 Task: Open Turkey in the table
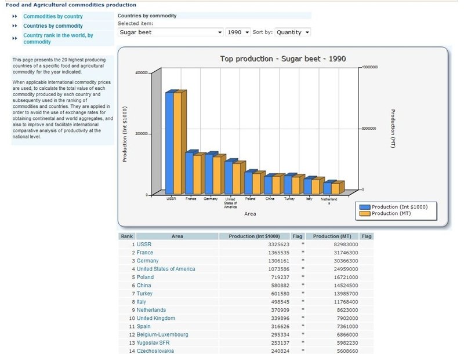(144, 294)
